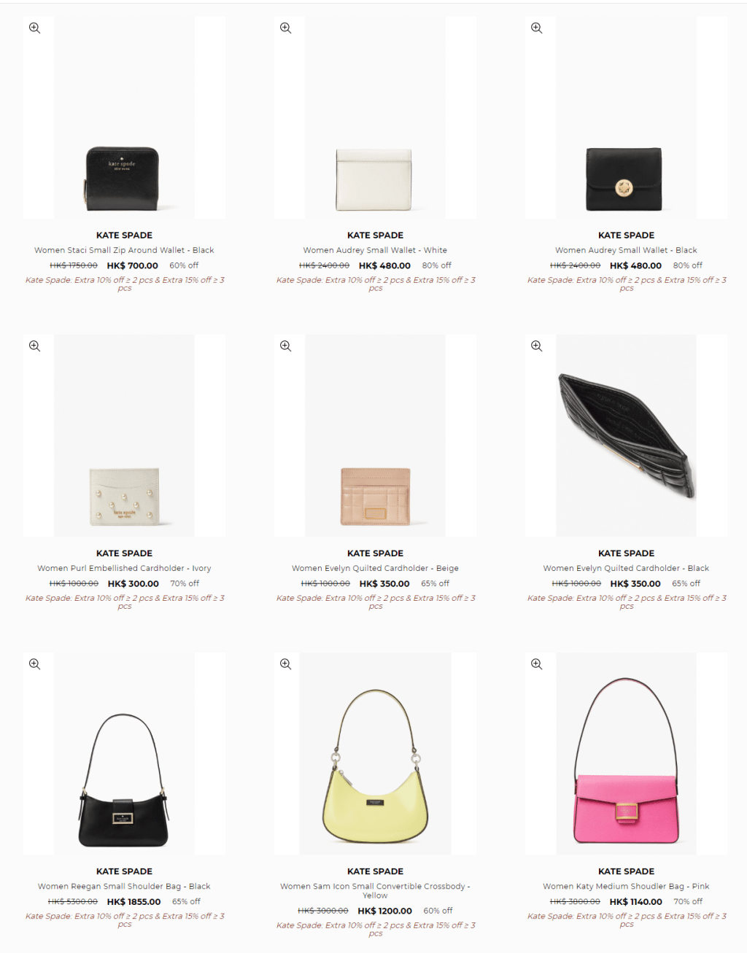Open Women Evelyn Quilted Cardholder - Black title

626,568
